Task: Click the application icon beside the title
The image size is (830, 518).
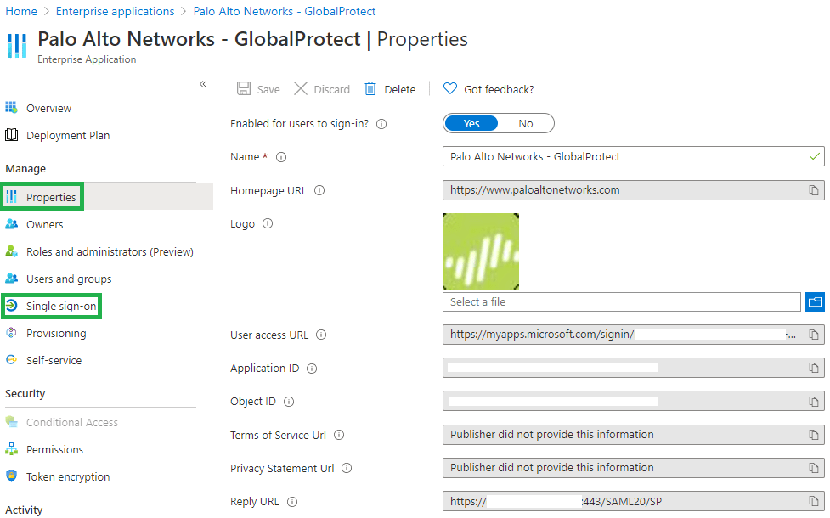Action: pyautogui.click(x=17, y=45)
